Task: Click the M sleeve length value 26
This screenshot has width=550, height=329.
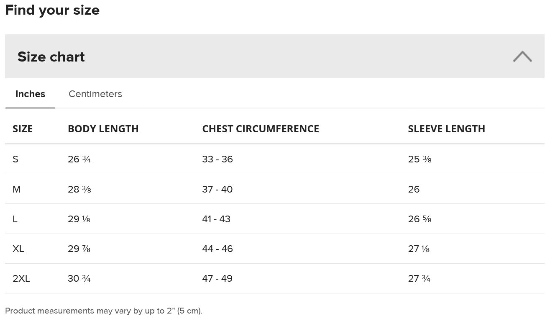Action: [x=414, y=190]
